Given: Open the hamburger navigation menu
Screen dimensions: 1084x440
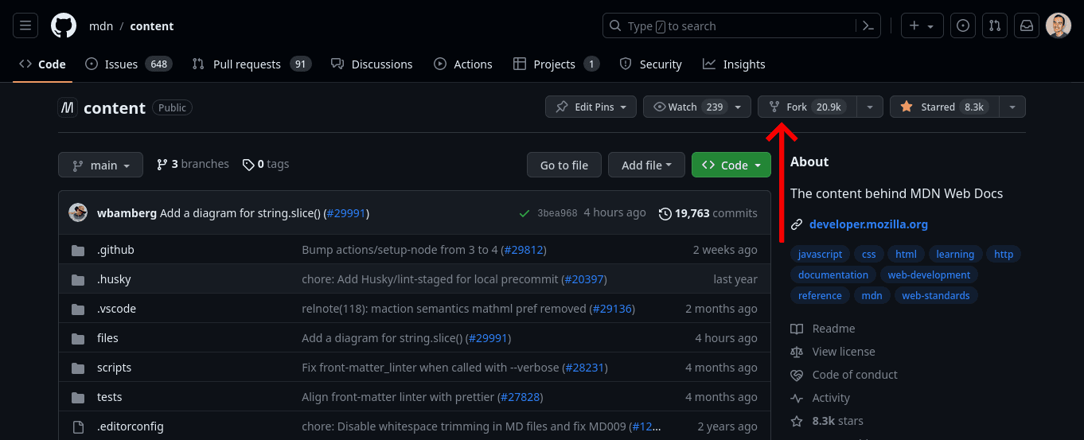Looking at the screenshot, I should point(25,25).
